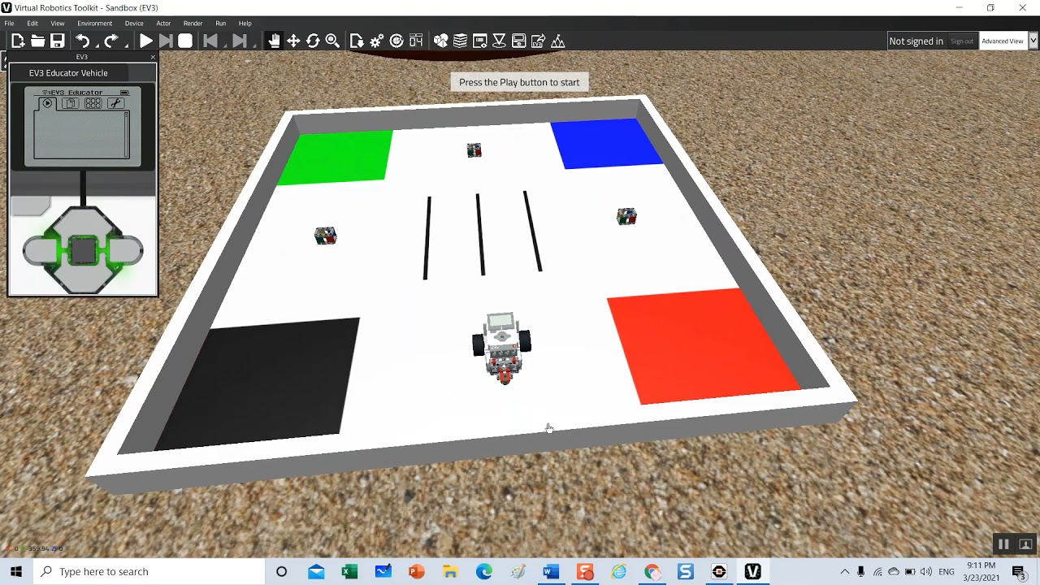Image resolution: width=1040 pixels, height=585 pixels.
Task: Open the EV3 brick Run Recent tab
Action: coord(47,103)
